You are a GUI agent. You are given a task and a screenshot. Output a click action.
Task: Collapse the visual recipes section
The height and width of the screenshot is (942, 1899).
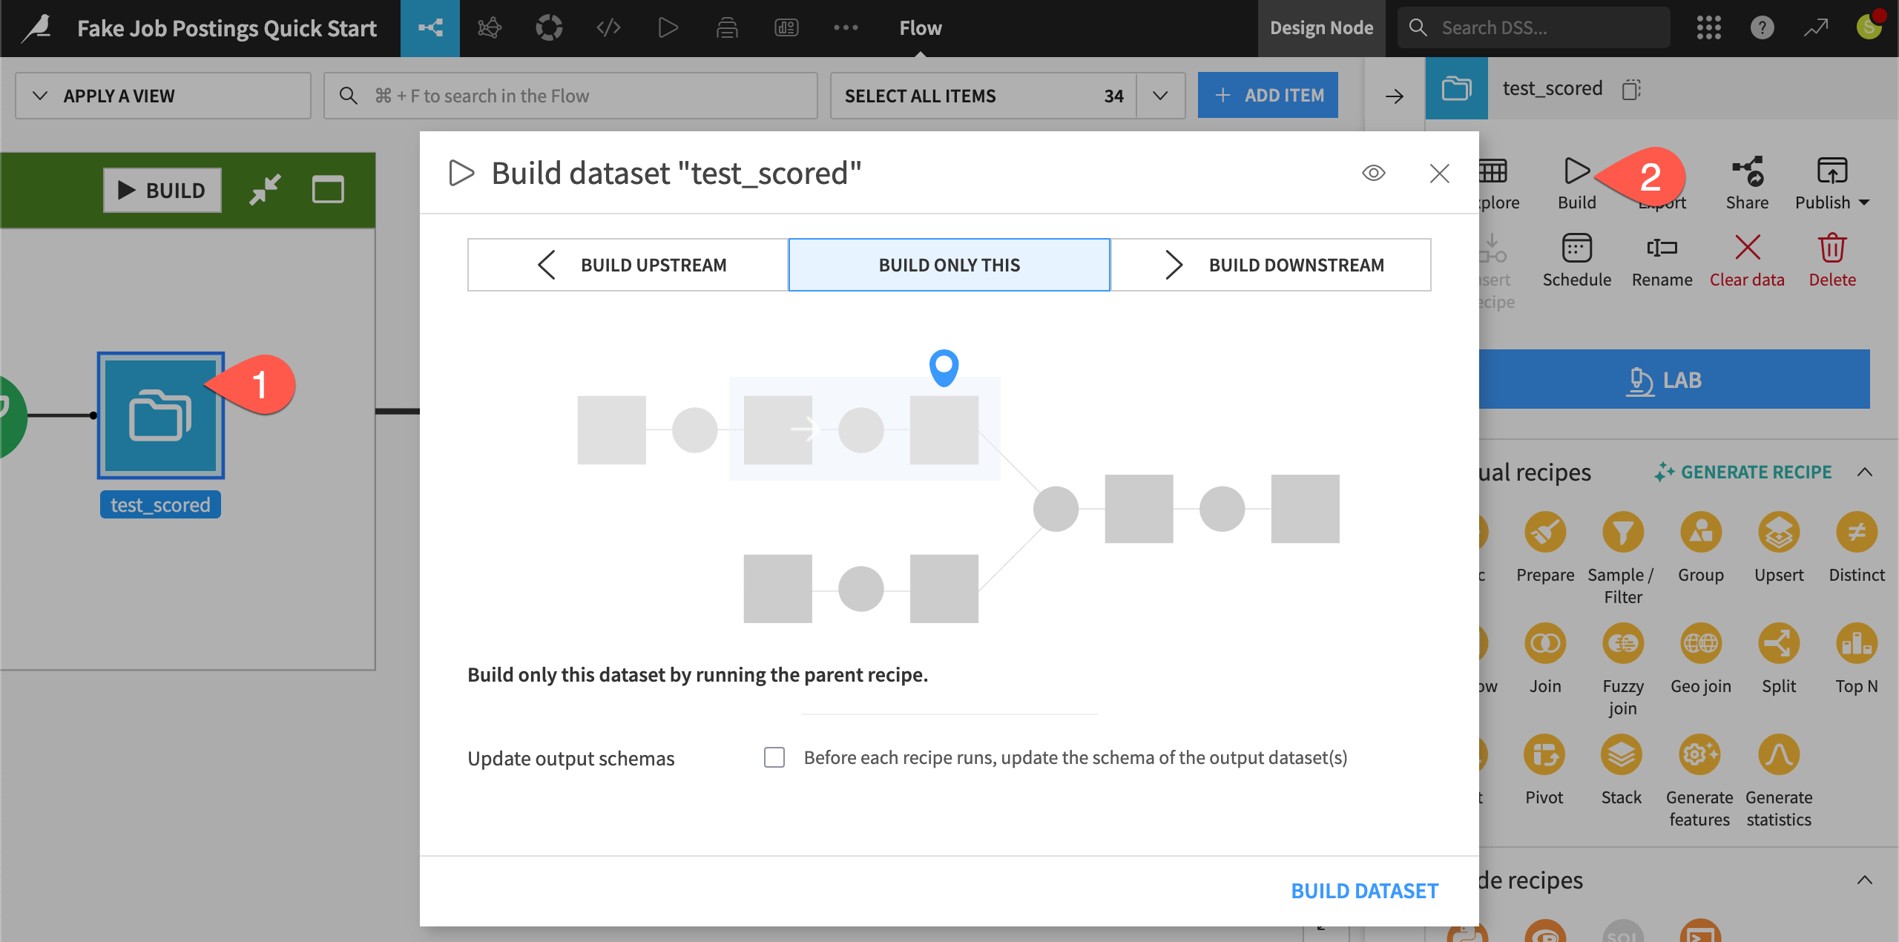click(x=1866, y=472)
